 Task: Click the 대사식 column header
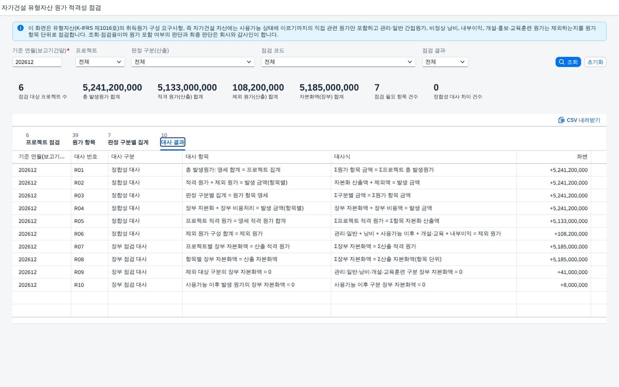(x=424, y=157)
